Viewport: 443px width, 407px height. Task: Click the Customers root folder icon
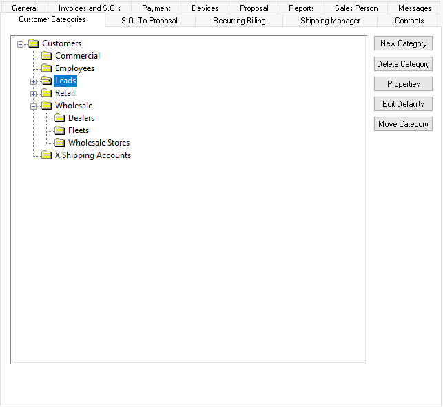33,43
